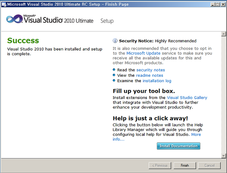Click the scrollbar down arrow
227x173 pixels.
coord(224,156)
